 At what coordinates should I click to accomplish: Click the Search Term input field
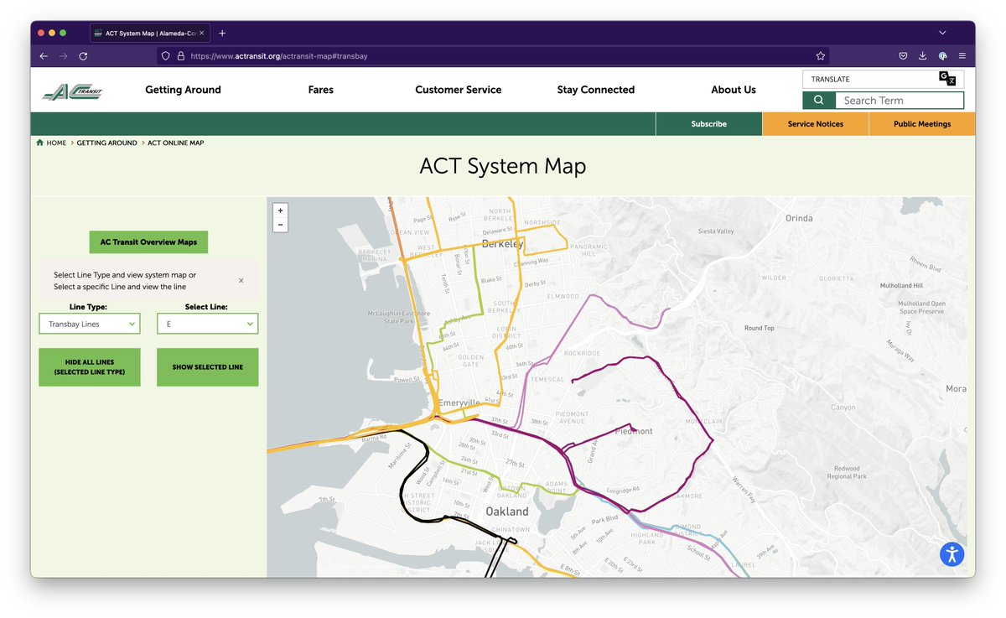tap(899, 101)
